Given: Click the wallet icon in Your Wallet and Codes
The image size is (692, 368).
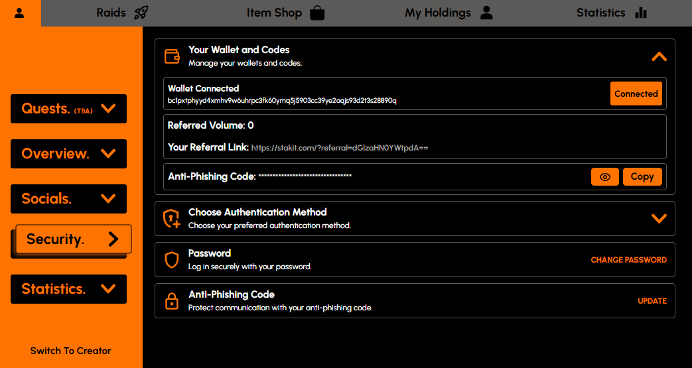Looking at the screenshot, I should 172,56.
